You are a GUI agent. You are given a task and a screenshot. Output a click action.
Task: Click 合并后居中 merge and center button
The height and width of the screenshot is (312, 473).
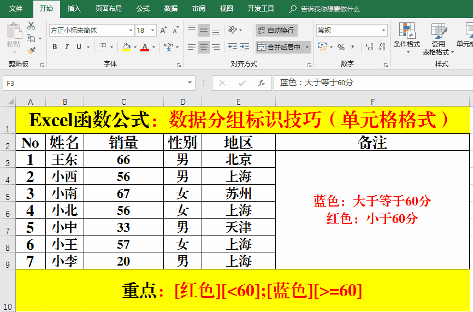[279, 47]
